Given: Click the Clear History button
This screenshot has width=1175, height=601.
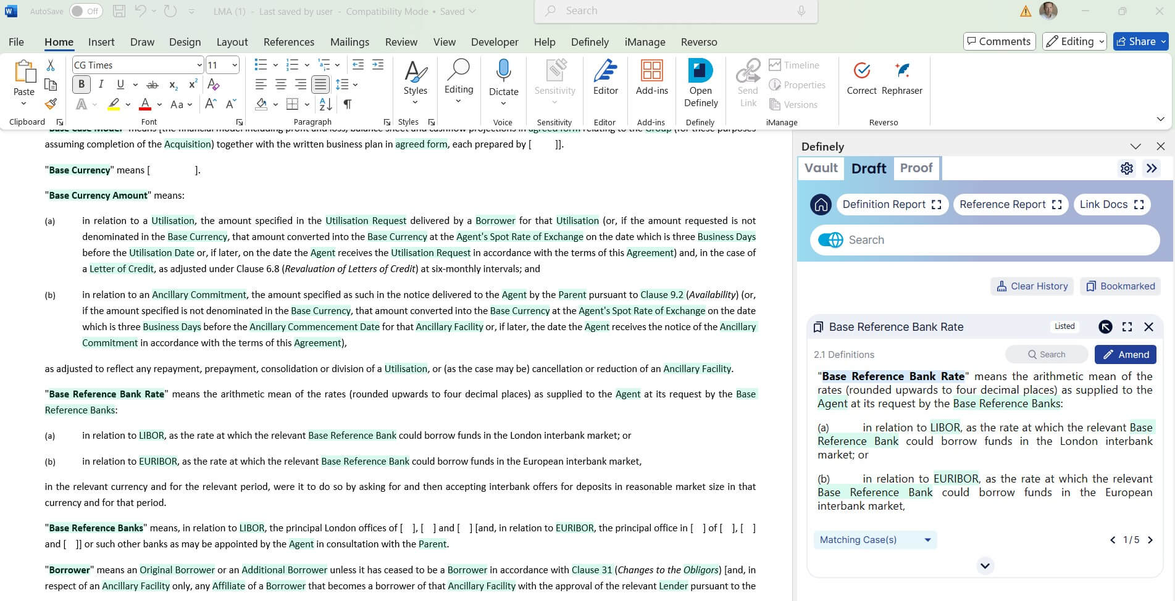Looking at the screenshot, I should click(1032, 286).
